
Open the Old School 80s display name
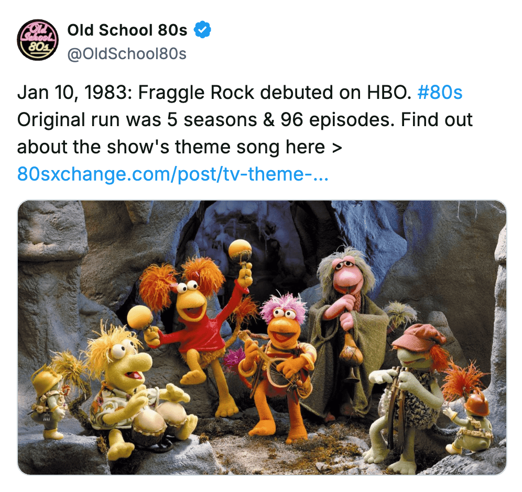coord(127,30)
